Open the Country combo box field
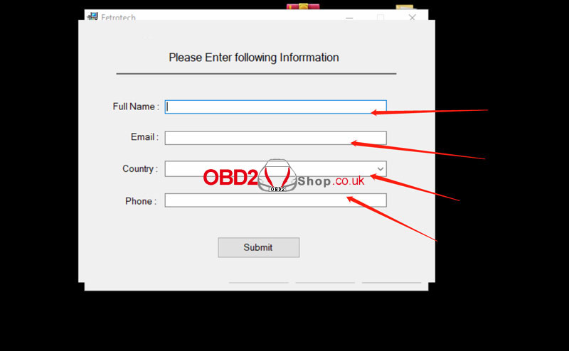The image size is (569, 351). (x=276, y=169)
